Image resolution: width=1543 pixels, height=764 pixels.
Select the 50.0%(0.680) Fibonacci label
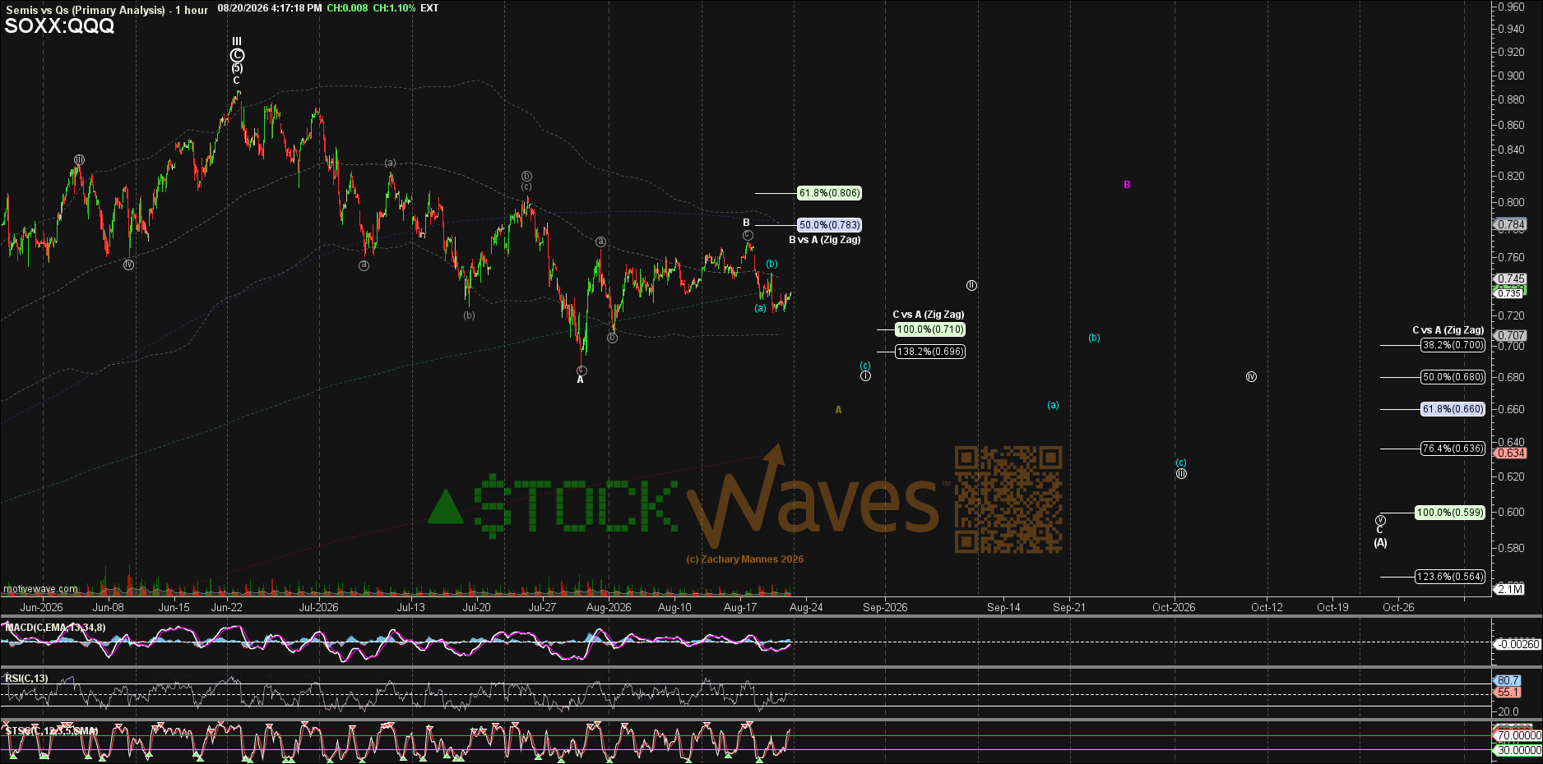click(x=1453, y=377)
